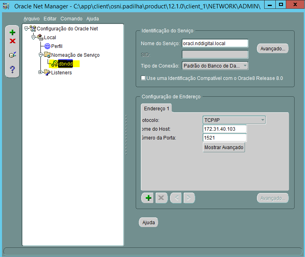Click the dbndd service icon in tree
This screenshot has height=257, width=305.
[54, 64]
